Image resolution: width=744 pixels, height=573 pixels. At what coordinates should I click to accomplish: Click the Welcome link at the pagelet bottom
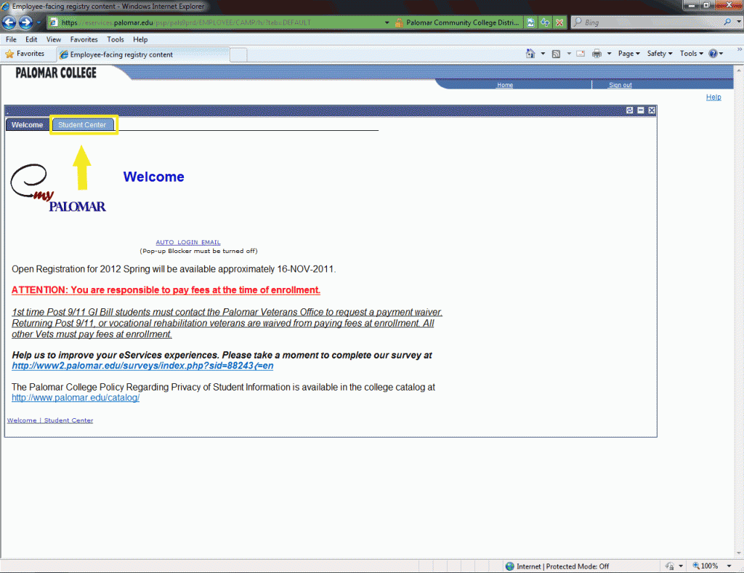22,420
